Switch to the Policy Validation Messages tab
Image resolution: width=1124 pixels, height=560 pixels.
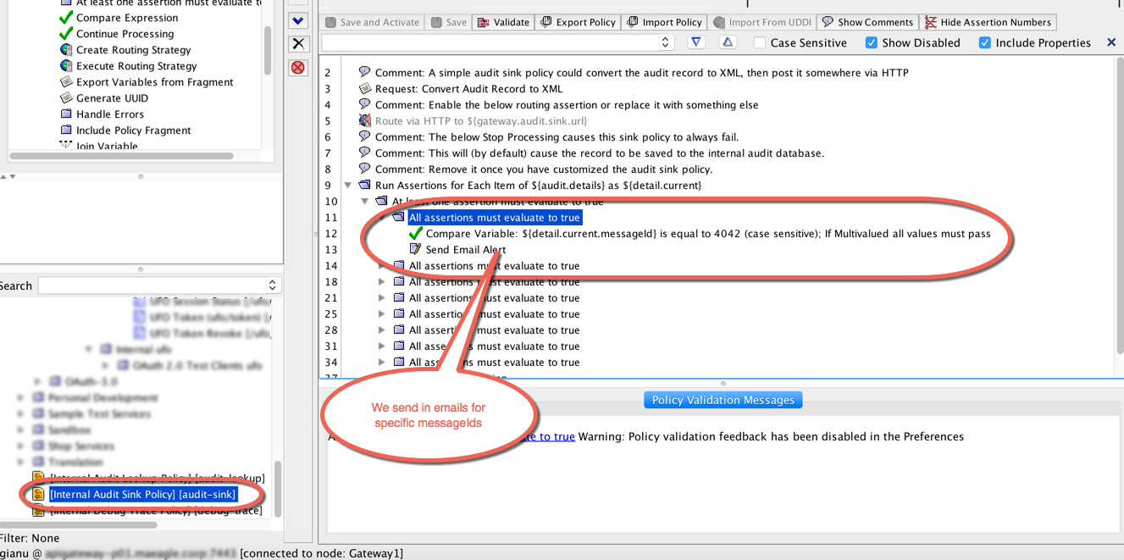pyautogui.click(x=723, y=399)
